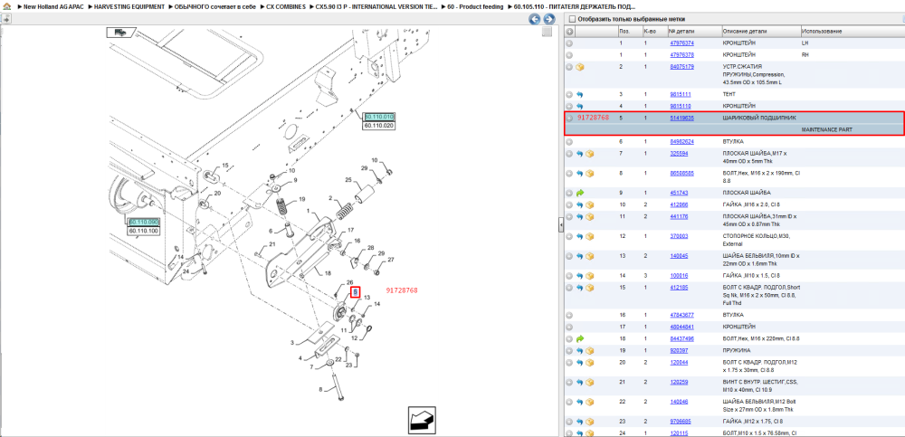Click diagram reference label 60.110.010

tap(378, 117)
